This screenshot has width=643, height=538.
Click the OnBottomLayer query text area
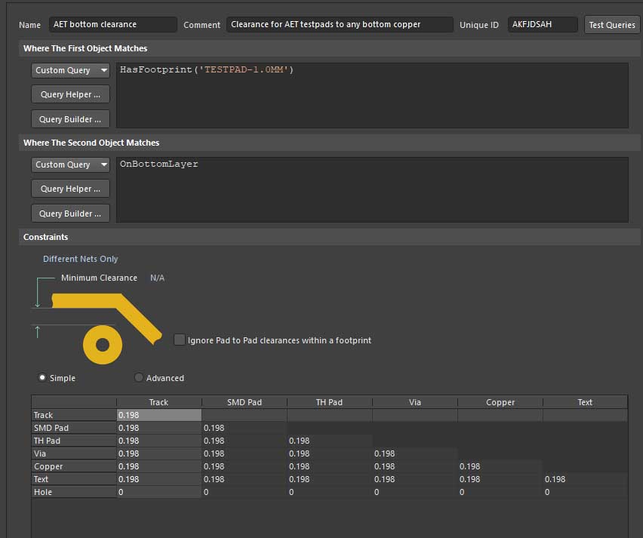371,189
